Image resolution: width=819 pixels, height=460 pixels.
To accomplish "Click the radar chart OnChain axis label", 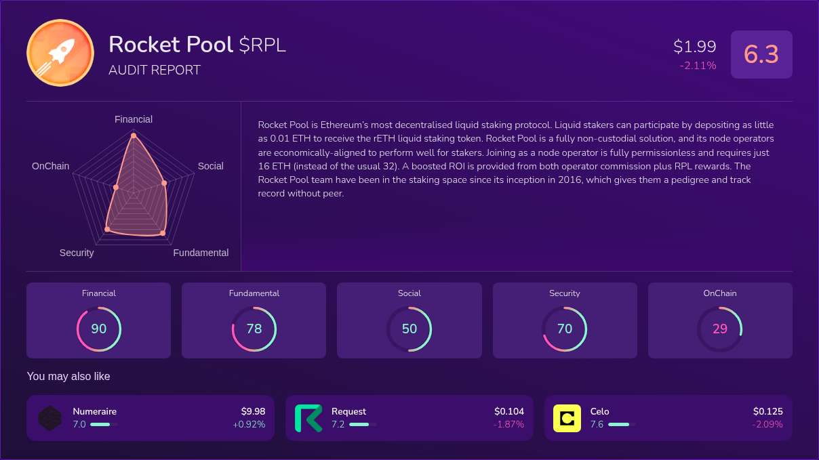I will (50, 166).
